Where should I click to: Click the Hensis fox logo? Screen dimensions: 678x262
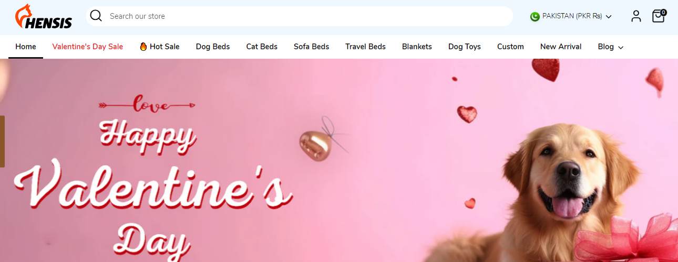[44, 17]
